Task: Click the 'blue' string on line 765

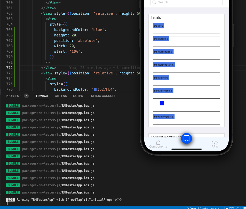Action: click(x=98, y=30)
